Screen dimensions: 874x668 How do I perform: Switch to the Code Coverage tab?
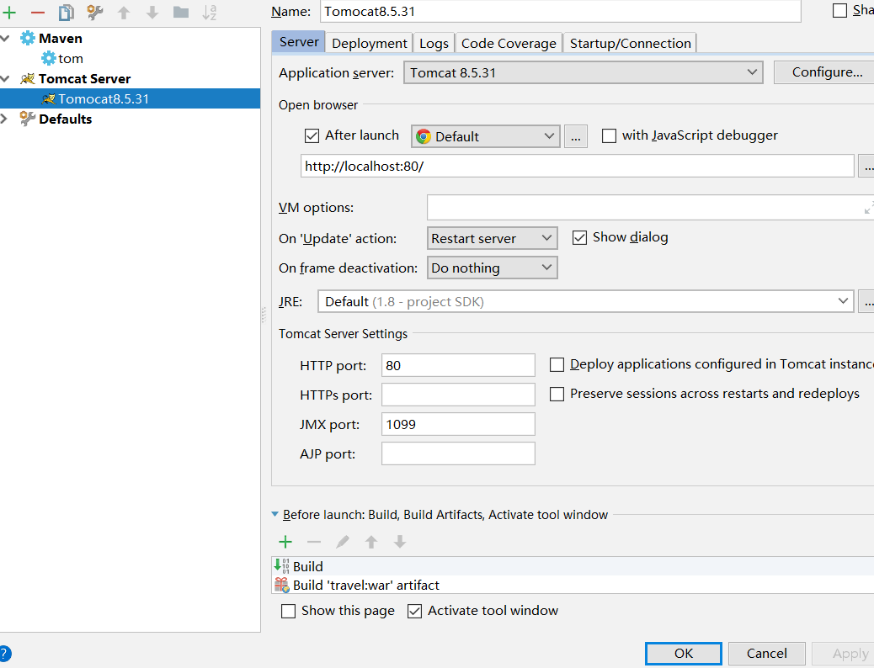[x=509, y=44]
